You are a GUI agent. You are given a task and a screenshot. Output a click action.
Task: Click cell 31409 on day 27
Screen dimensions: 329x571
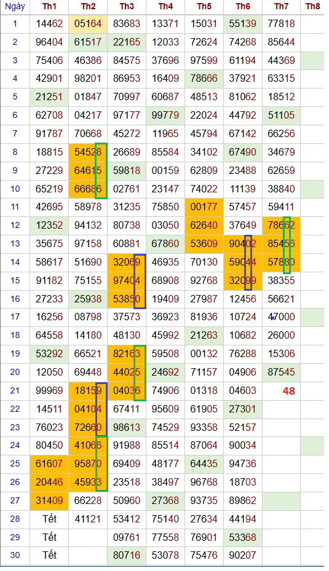pos(49,501)
